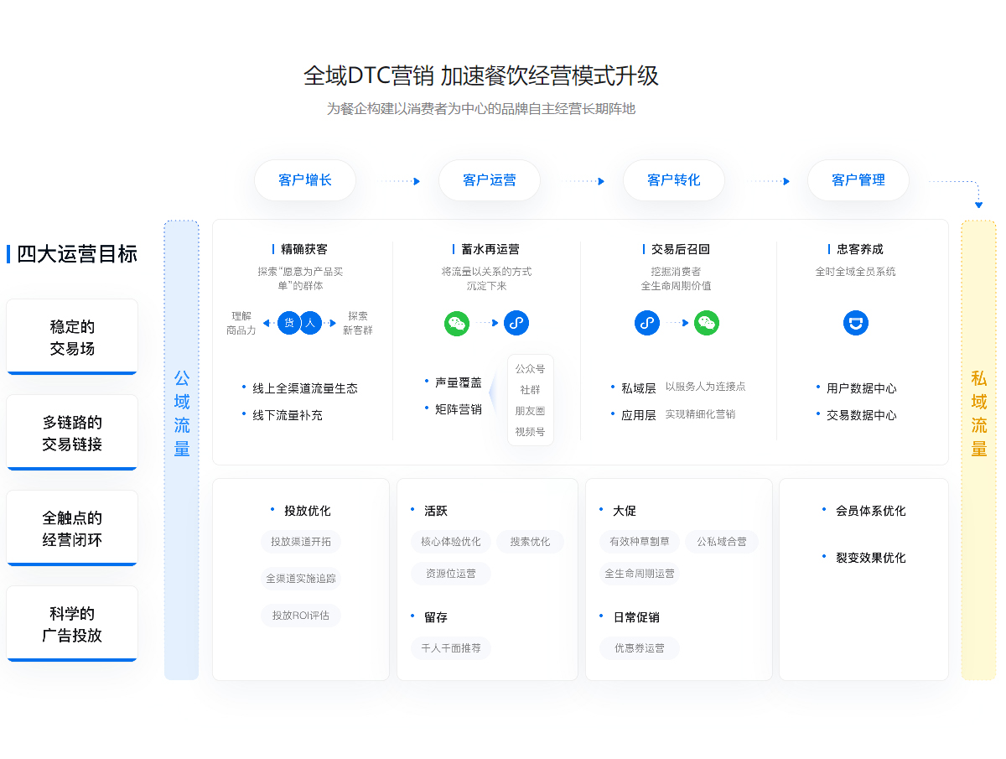The height and width of the screenshot is (759, 1006).
Task: Click the 线上全渠道流量生态 bullet
Action: [x=305, y=388]
